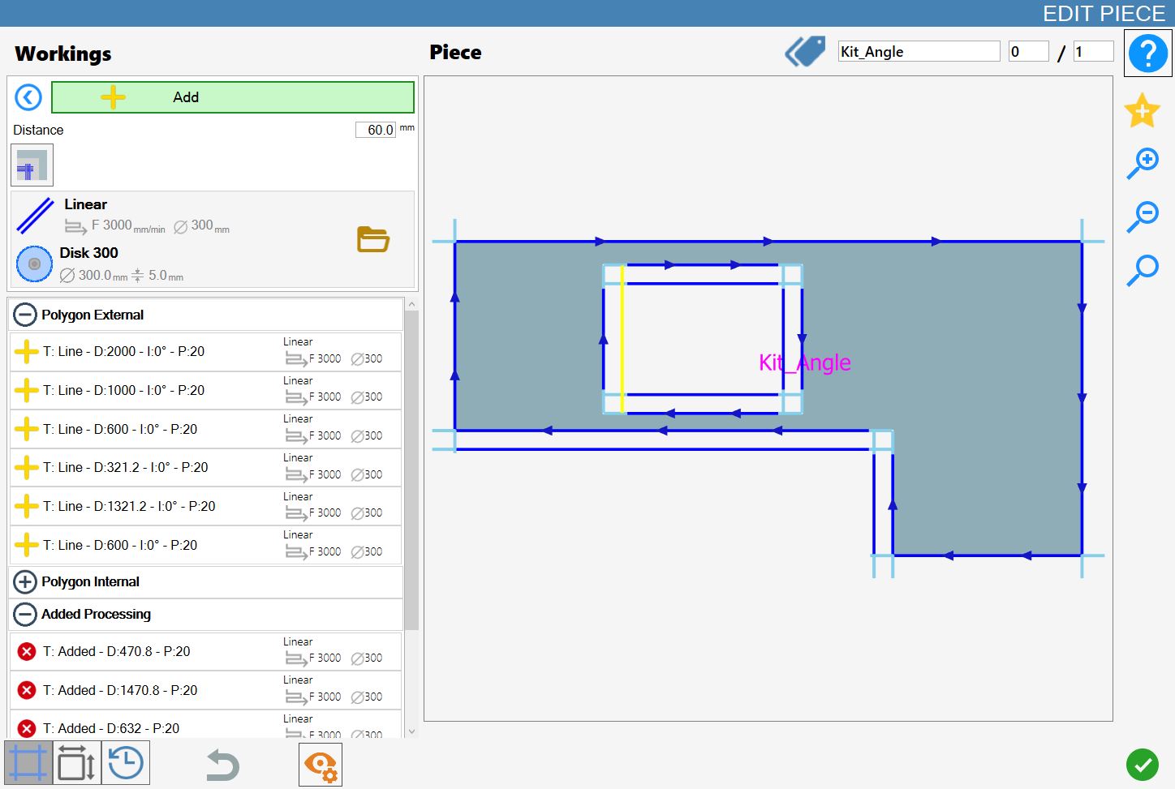Click the total count field showing 1
This screenshot has height=789, width=1175.
(x=1094, y=51)
